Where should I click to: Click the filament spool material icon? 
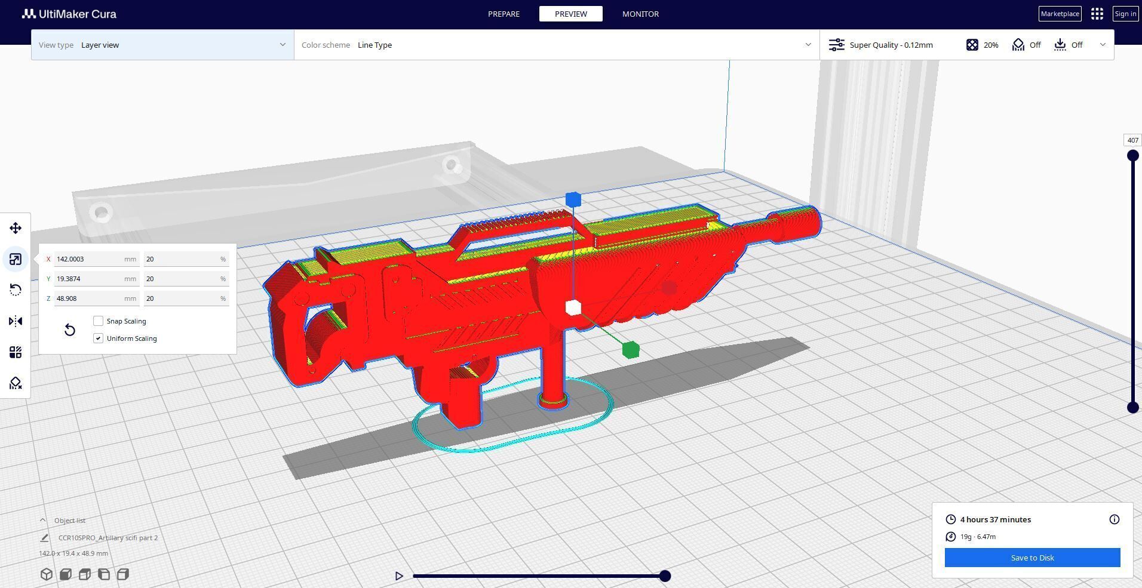[x=951, y=537]
